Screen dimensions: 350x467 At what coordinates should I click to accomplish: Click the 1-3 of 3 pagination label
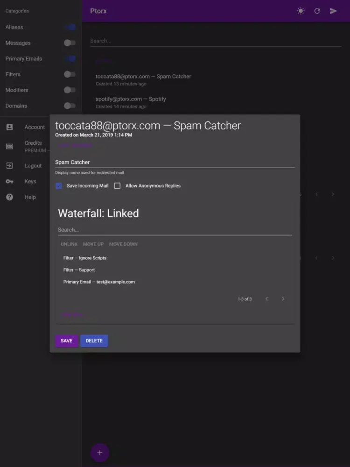pyautogui.click(x=245, y=299)
